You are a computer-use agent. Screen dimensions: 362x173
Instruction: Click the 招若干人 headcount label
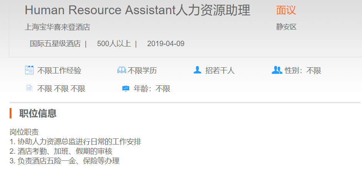point(220,71)
